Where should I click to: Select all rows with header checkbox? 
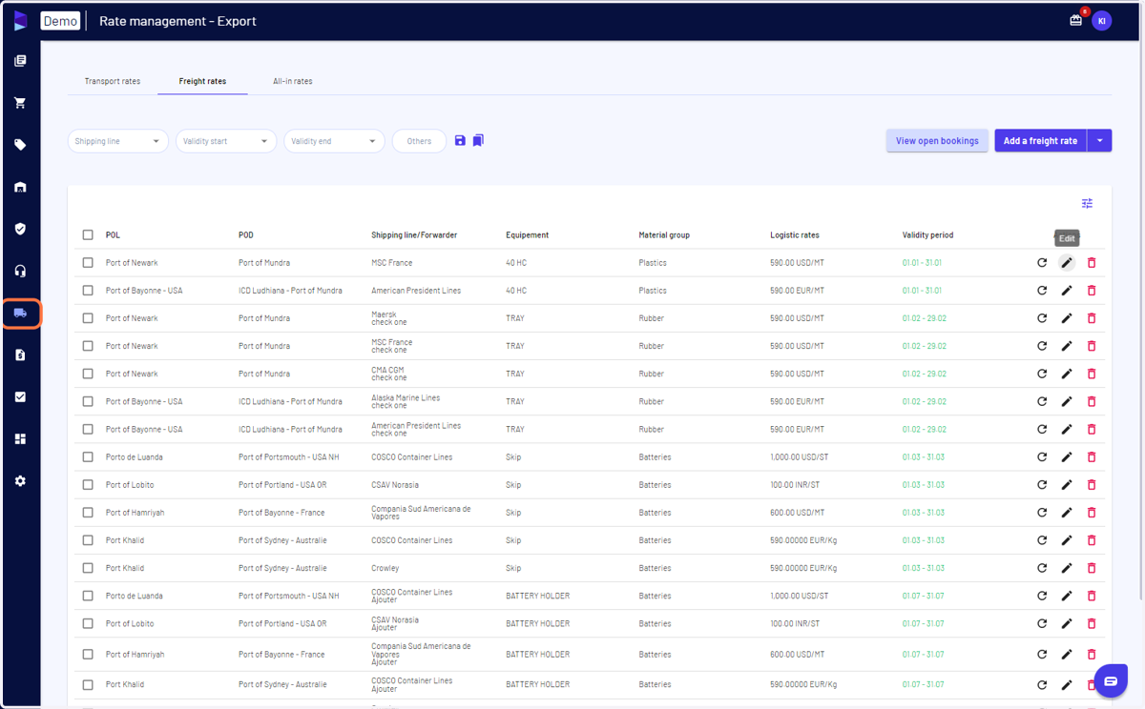[88, 235]
